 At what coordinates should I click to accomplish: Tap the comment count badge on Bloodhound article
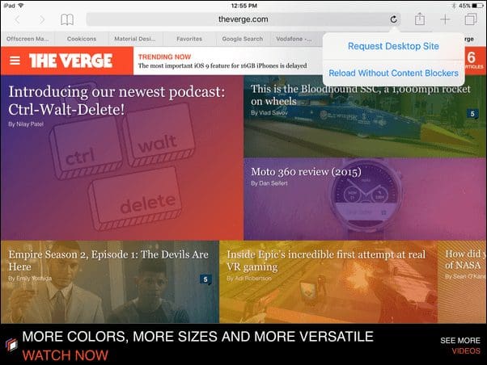pyautogui.click(x=472, y=114)
